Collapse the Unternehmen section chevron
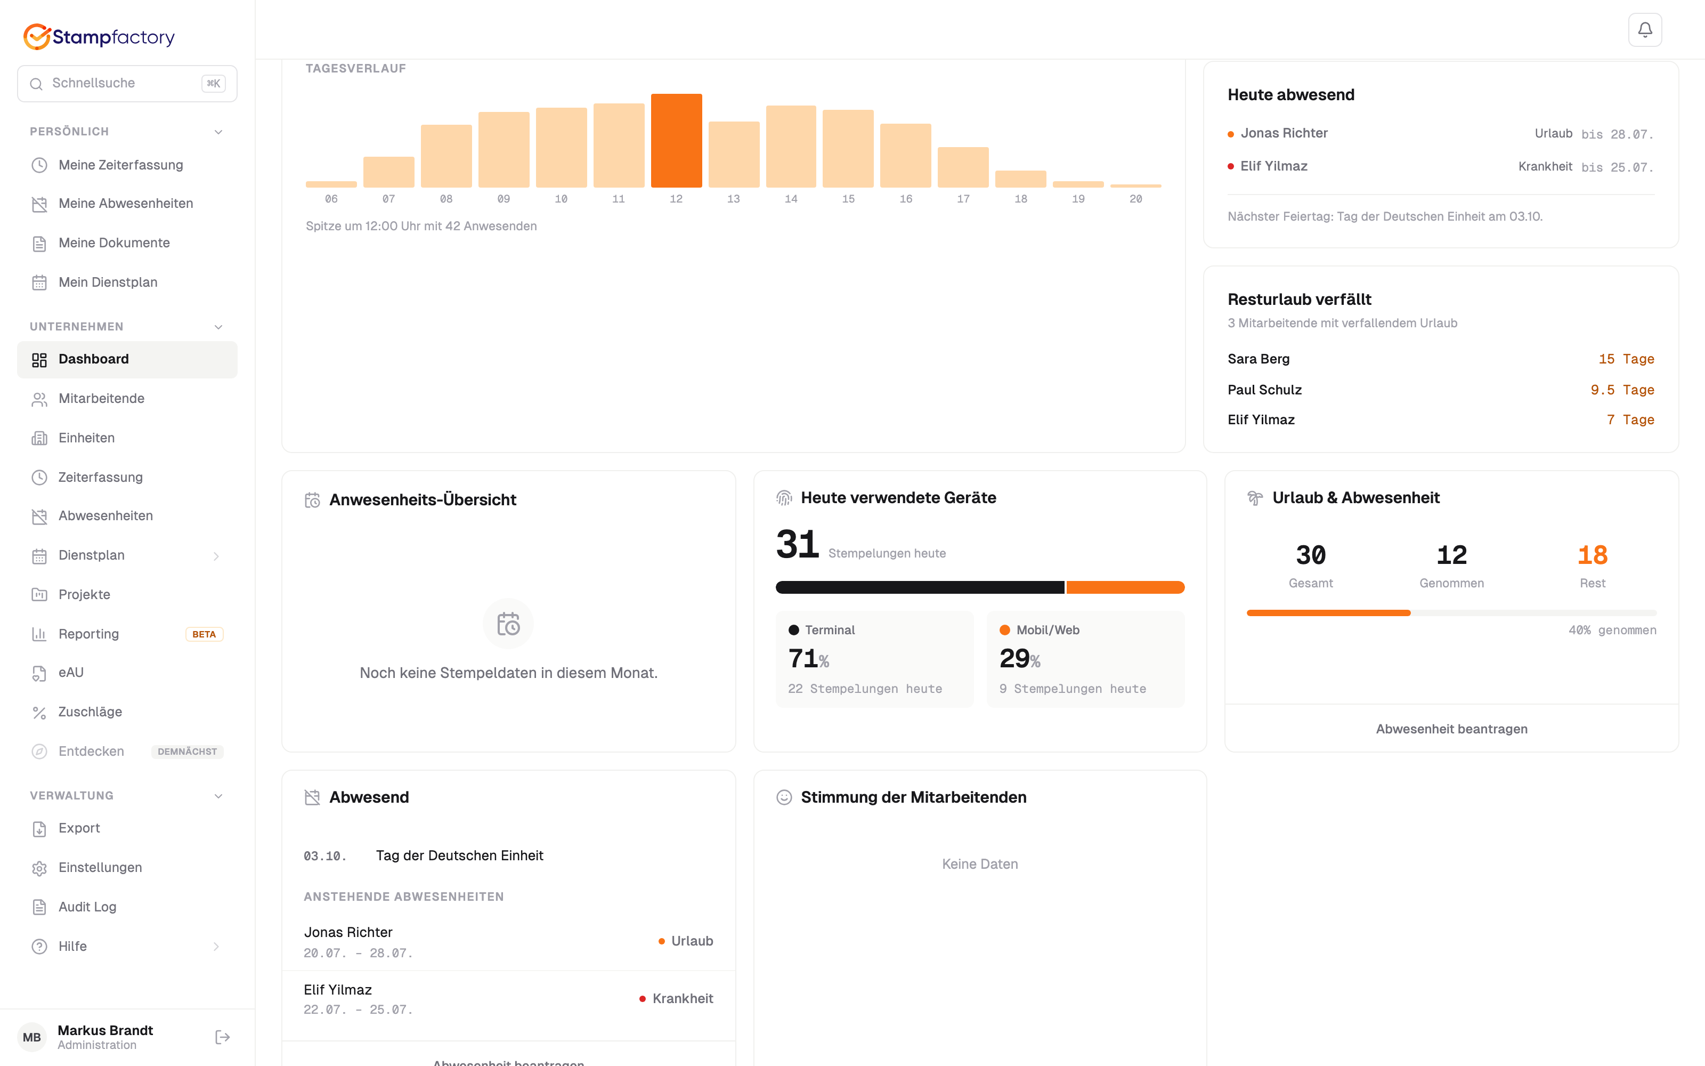Screen dimensions: 1705x1066 coord(218,326)
